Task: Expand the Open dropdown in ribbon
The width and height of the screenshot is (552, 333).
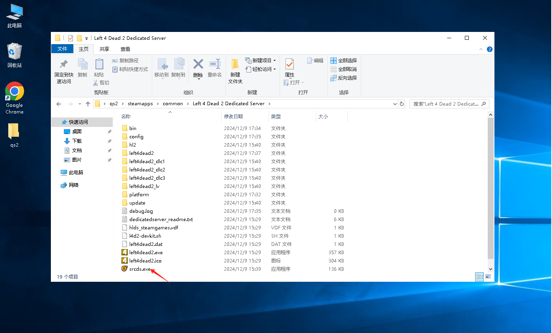Action: pos(294,83)
